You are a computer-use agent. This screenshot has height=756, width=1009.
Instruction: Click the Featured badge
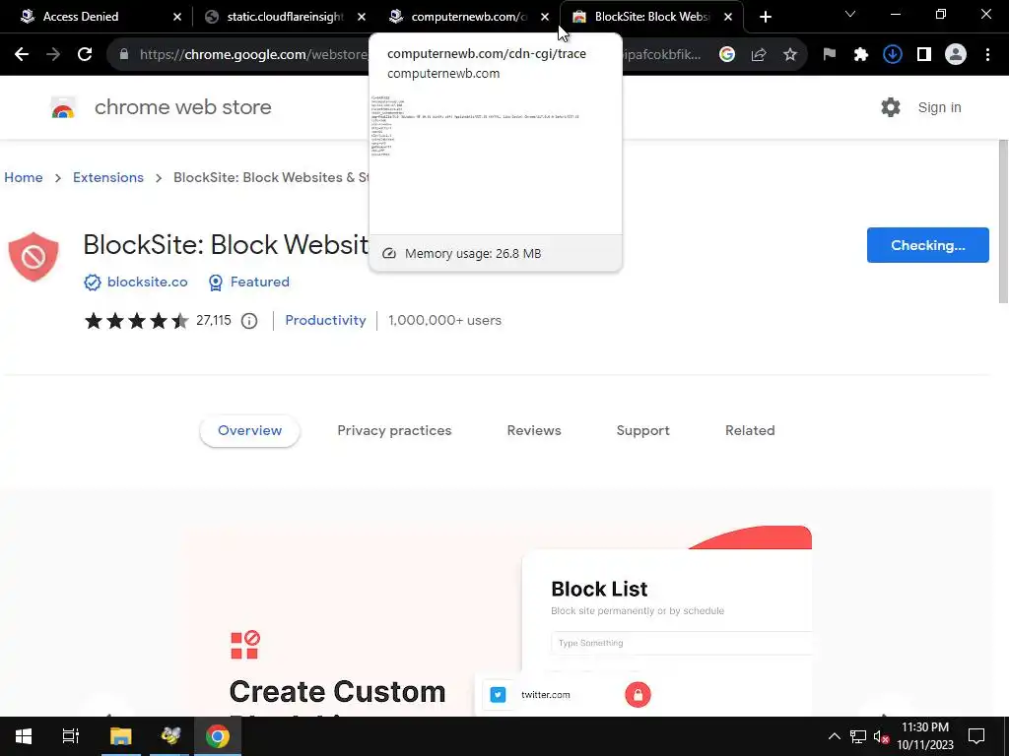tap(249, 283)
